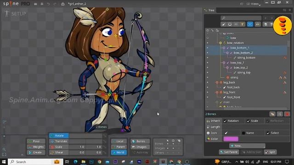The height and width of the screenshot is (165, 294).
Task: Open Spine main menu logo
Action: pyautogui.click(x=11, y=4)
